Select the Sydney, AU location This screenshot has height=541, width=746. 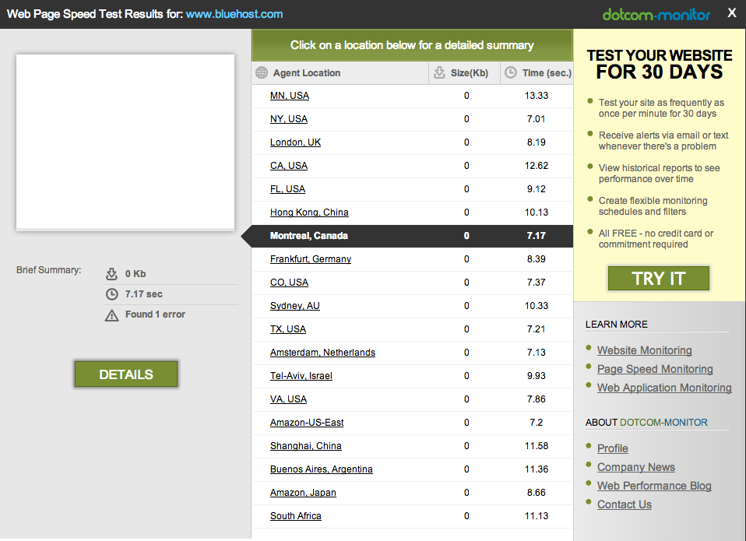click(x=295, y=305)
